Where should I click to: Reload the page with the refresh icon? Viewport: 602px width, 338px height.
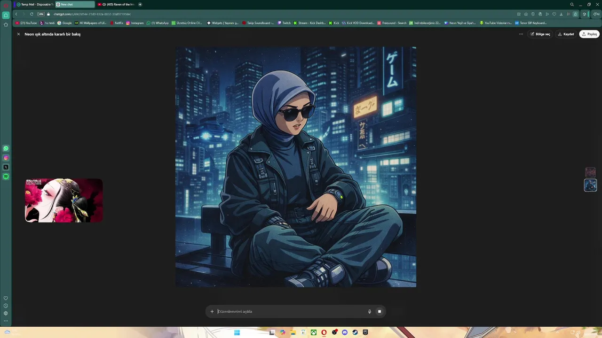pyautogui.click(x=32, y=14)
